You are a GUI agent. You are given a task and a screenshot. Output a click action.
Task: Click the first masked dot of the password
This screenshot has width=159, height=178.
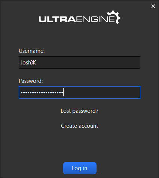coord(22,93)
